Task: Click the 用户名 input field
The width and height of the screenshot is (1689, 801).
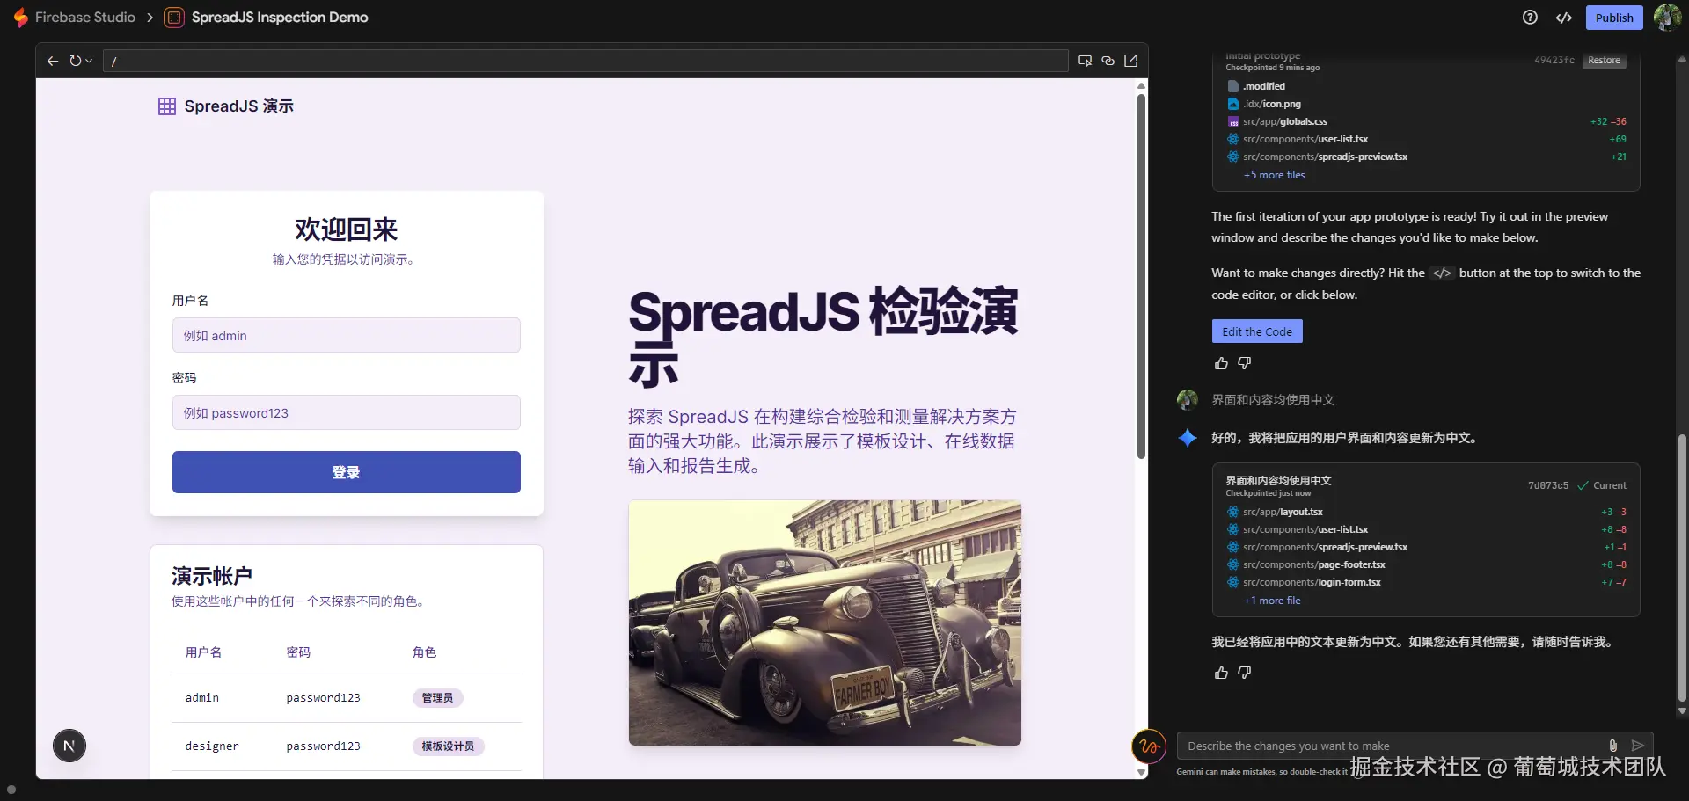Action: (x=347, y=335)
